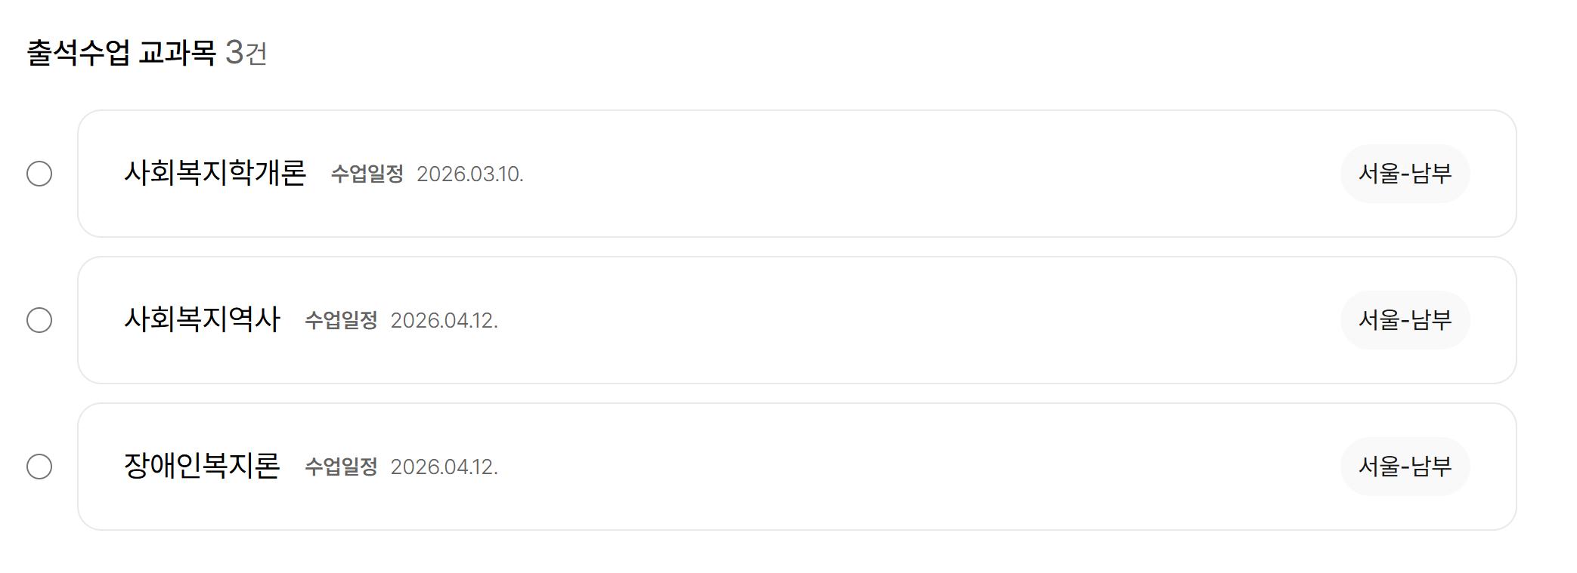The image size is (1577, 573).
Task: Click empty area of 장애인복지론 card
Action: click(907, 467)
